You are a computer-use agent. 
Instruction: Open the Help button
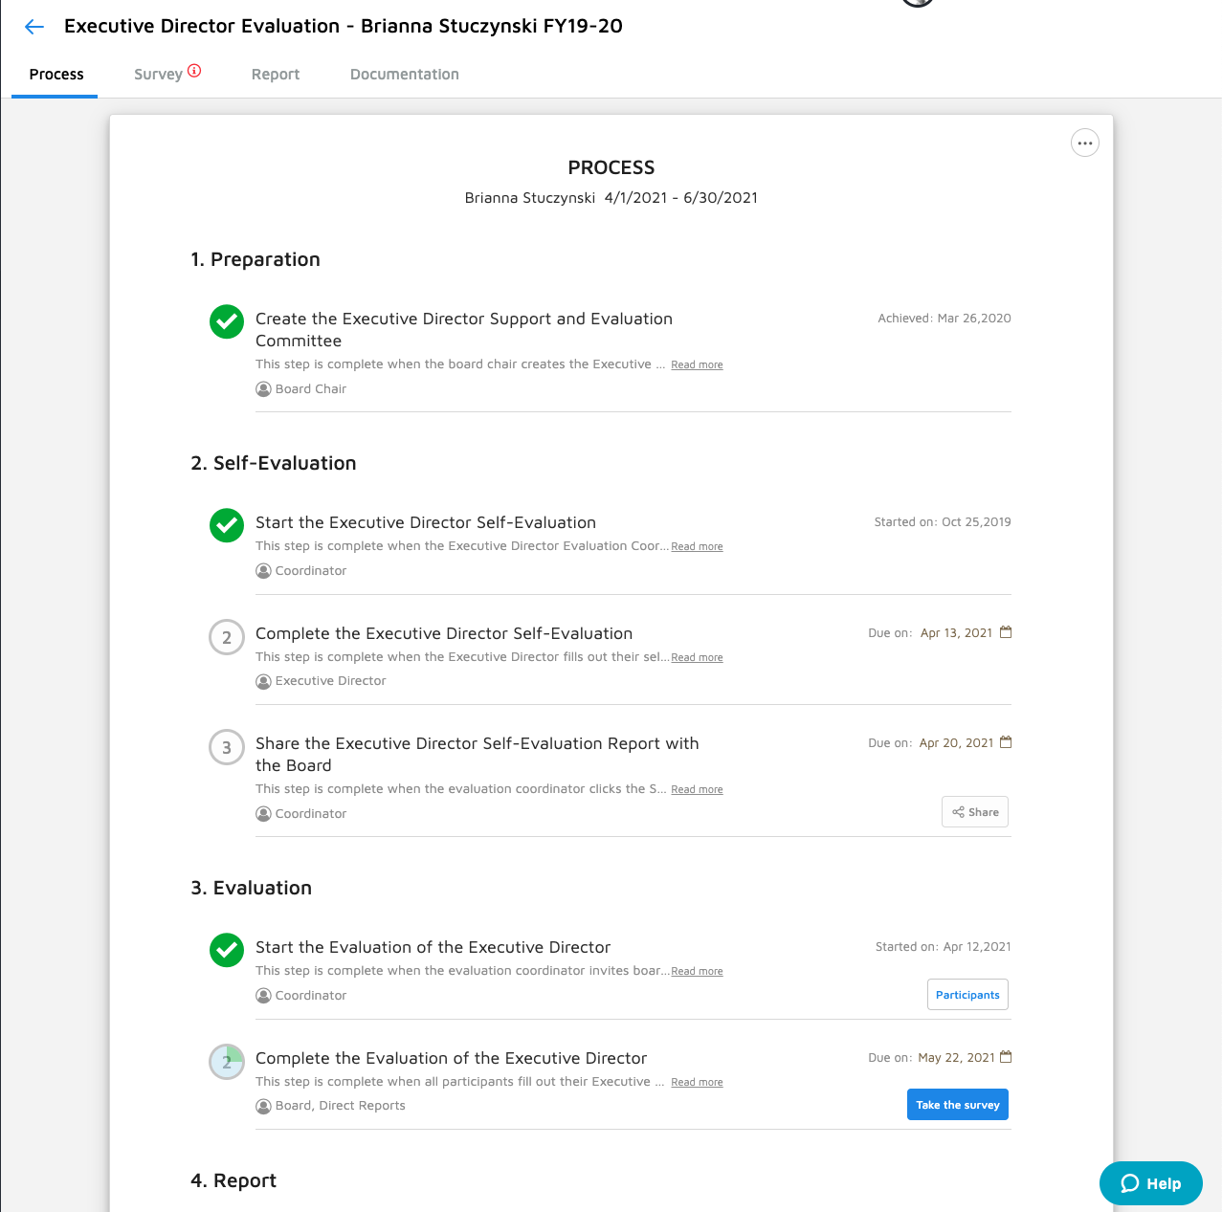(x=1150, y=1183)
